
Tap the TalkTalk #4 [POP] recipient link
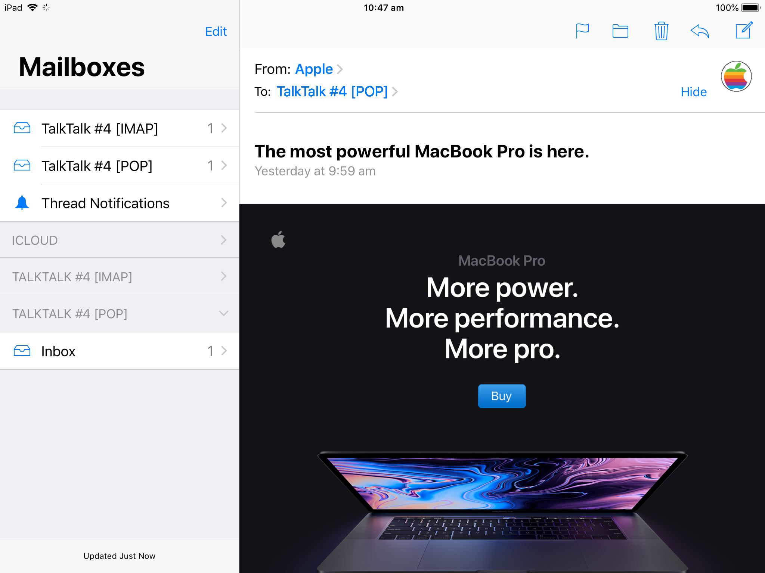332,91
